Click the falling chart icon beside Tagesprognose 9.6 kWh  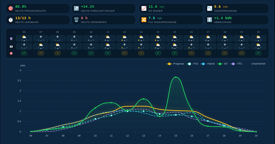210,8
